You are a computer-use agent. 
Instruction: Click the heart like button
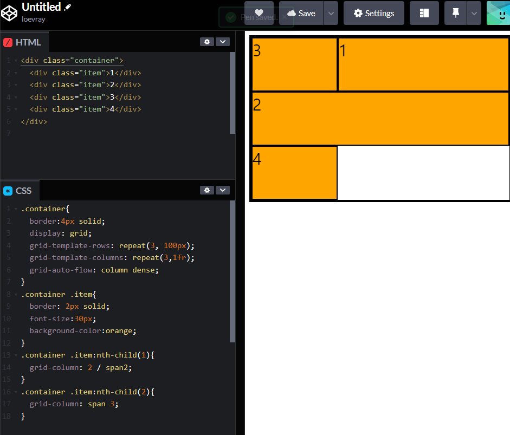(x=259, y=13)
